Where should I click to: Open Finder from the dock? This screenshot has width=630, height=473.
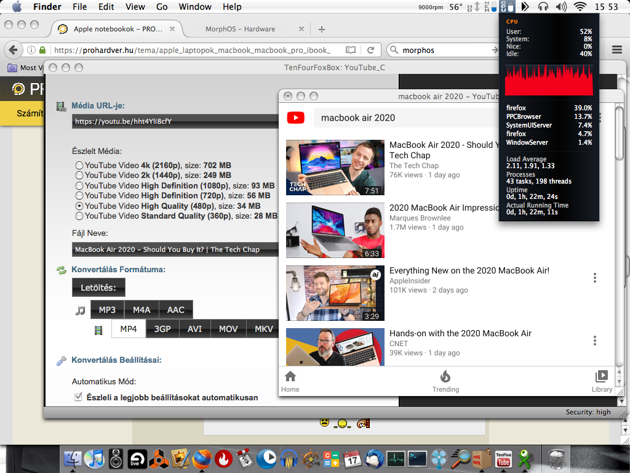coord(73,458)
